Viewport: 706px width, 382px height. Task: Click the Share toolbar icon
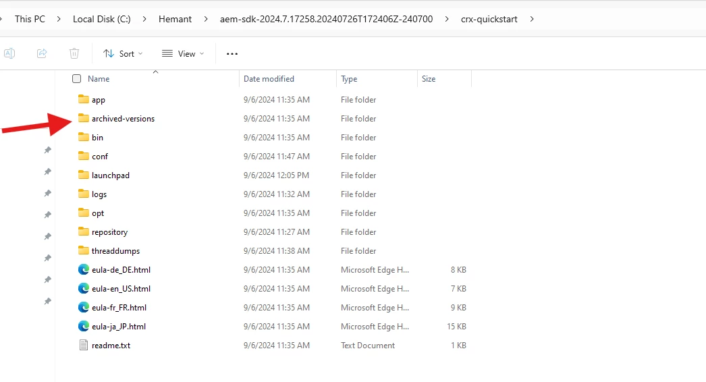[42, 53]
